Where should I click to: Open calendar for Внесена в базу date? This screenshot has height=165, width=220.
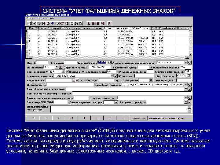[110, 62]
